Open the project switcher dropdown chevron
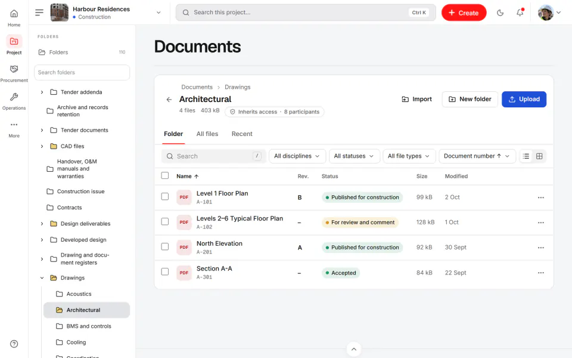The height and width of the screenshot is (358, 572). [x=158, y=13]
